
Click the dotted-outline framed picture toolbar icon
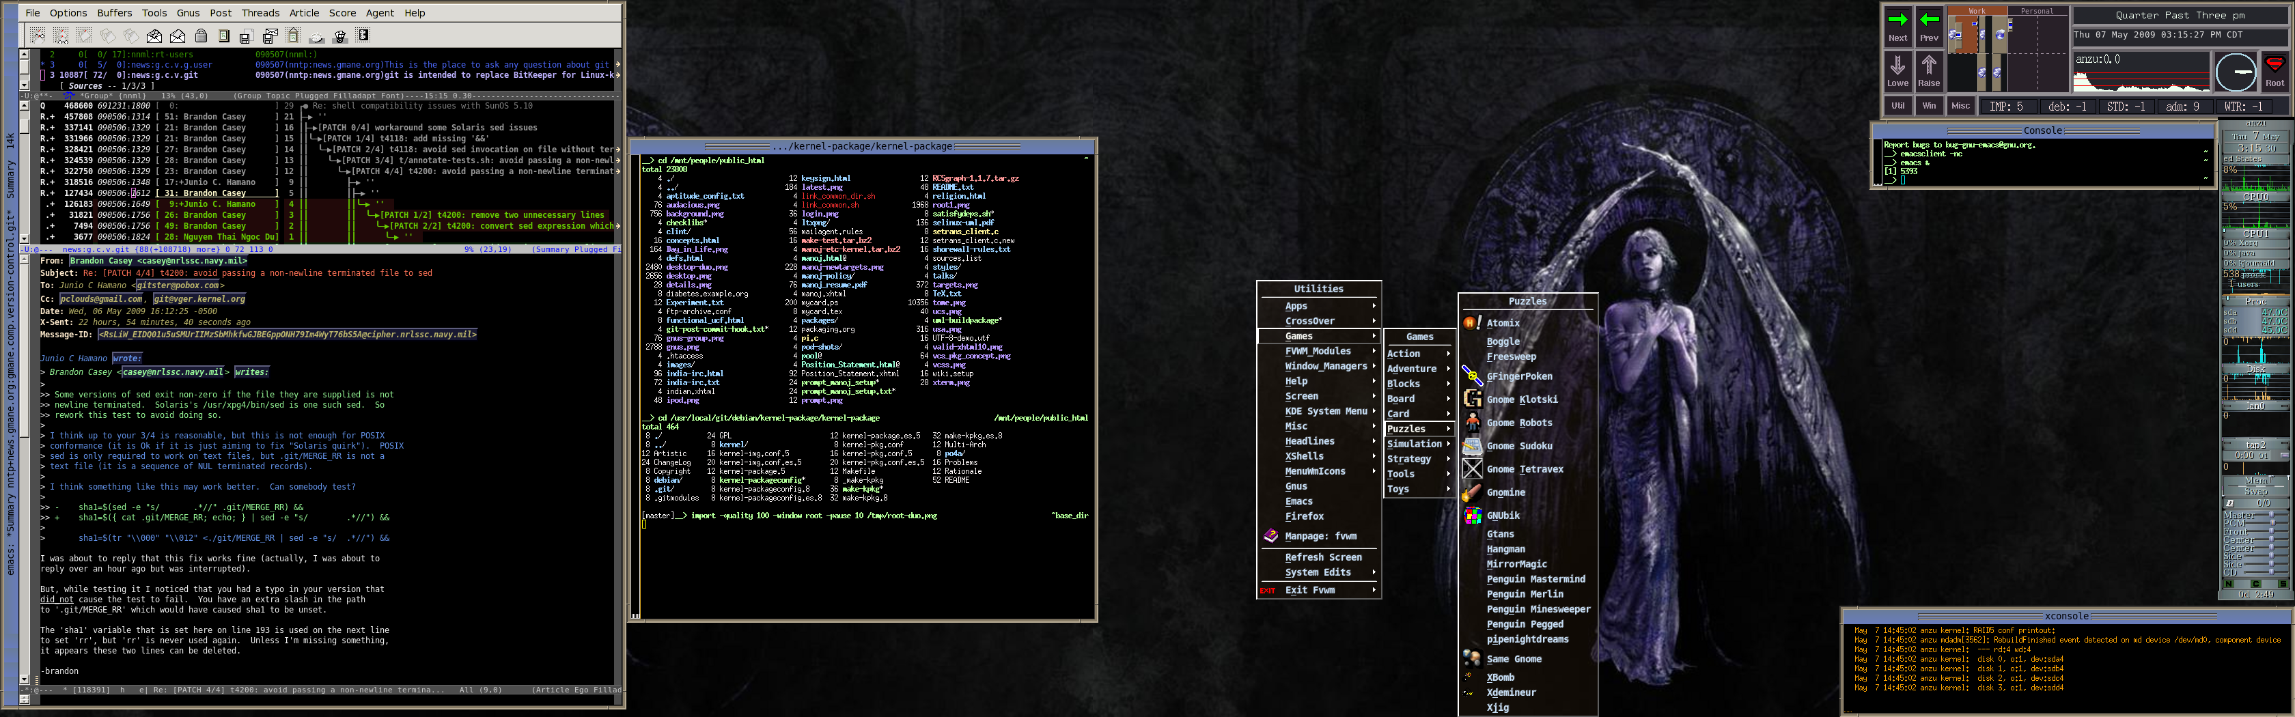tap(293, 36)
